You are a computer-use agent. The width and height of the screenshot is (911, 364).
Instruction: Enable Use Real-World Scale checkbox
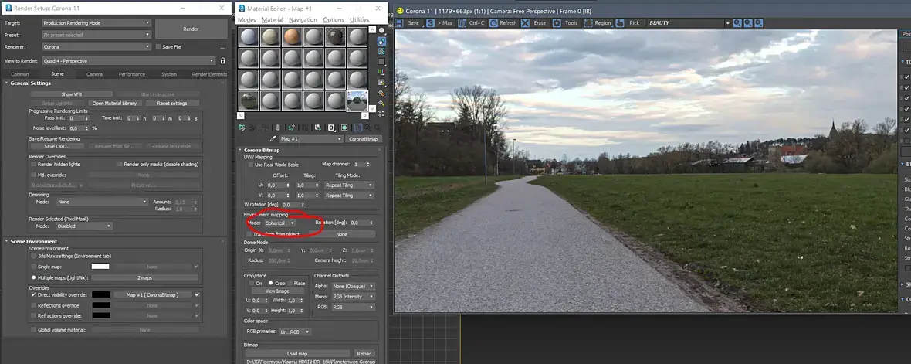pyautogui.click(x=250, y=165)
